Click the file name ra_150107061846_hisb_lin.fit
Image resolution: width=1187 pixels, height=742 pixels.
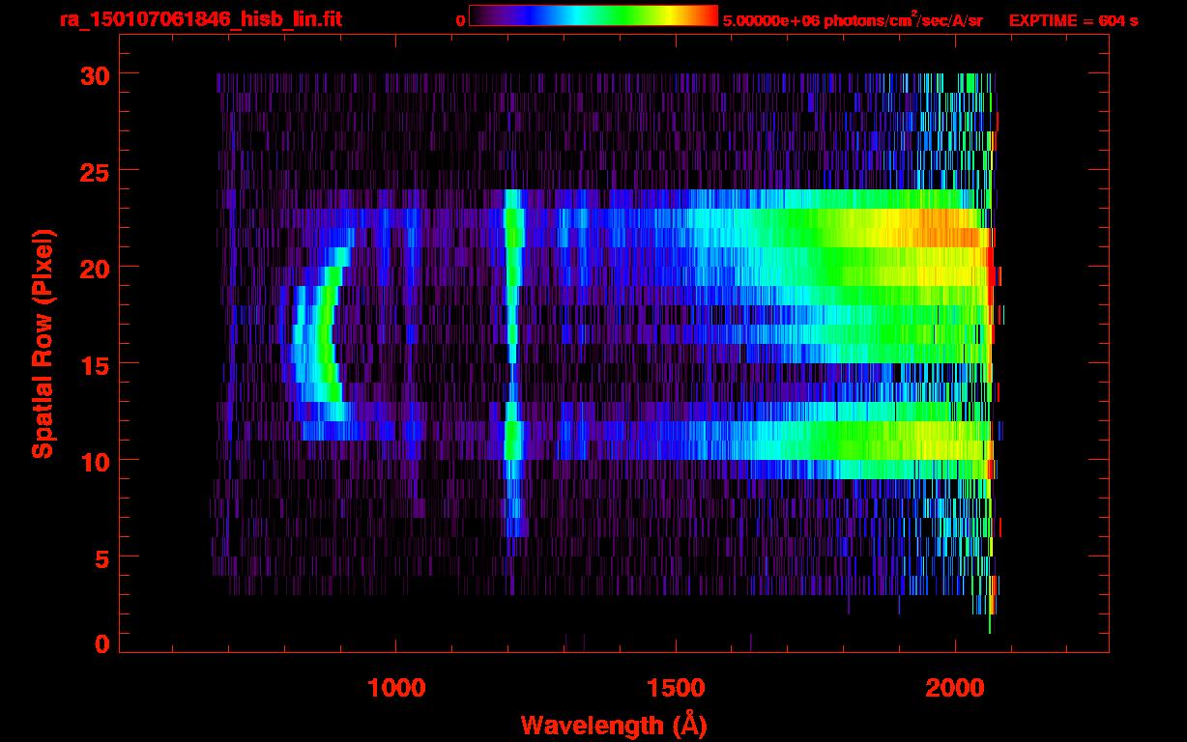coord(200,19)
